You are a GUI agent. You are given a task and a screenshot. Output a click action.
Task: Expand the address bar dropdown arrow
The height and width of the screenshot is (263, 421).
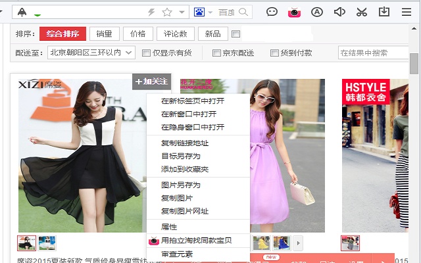tap(182, 12)
